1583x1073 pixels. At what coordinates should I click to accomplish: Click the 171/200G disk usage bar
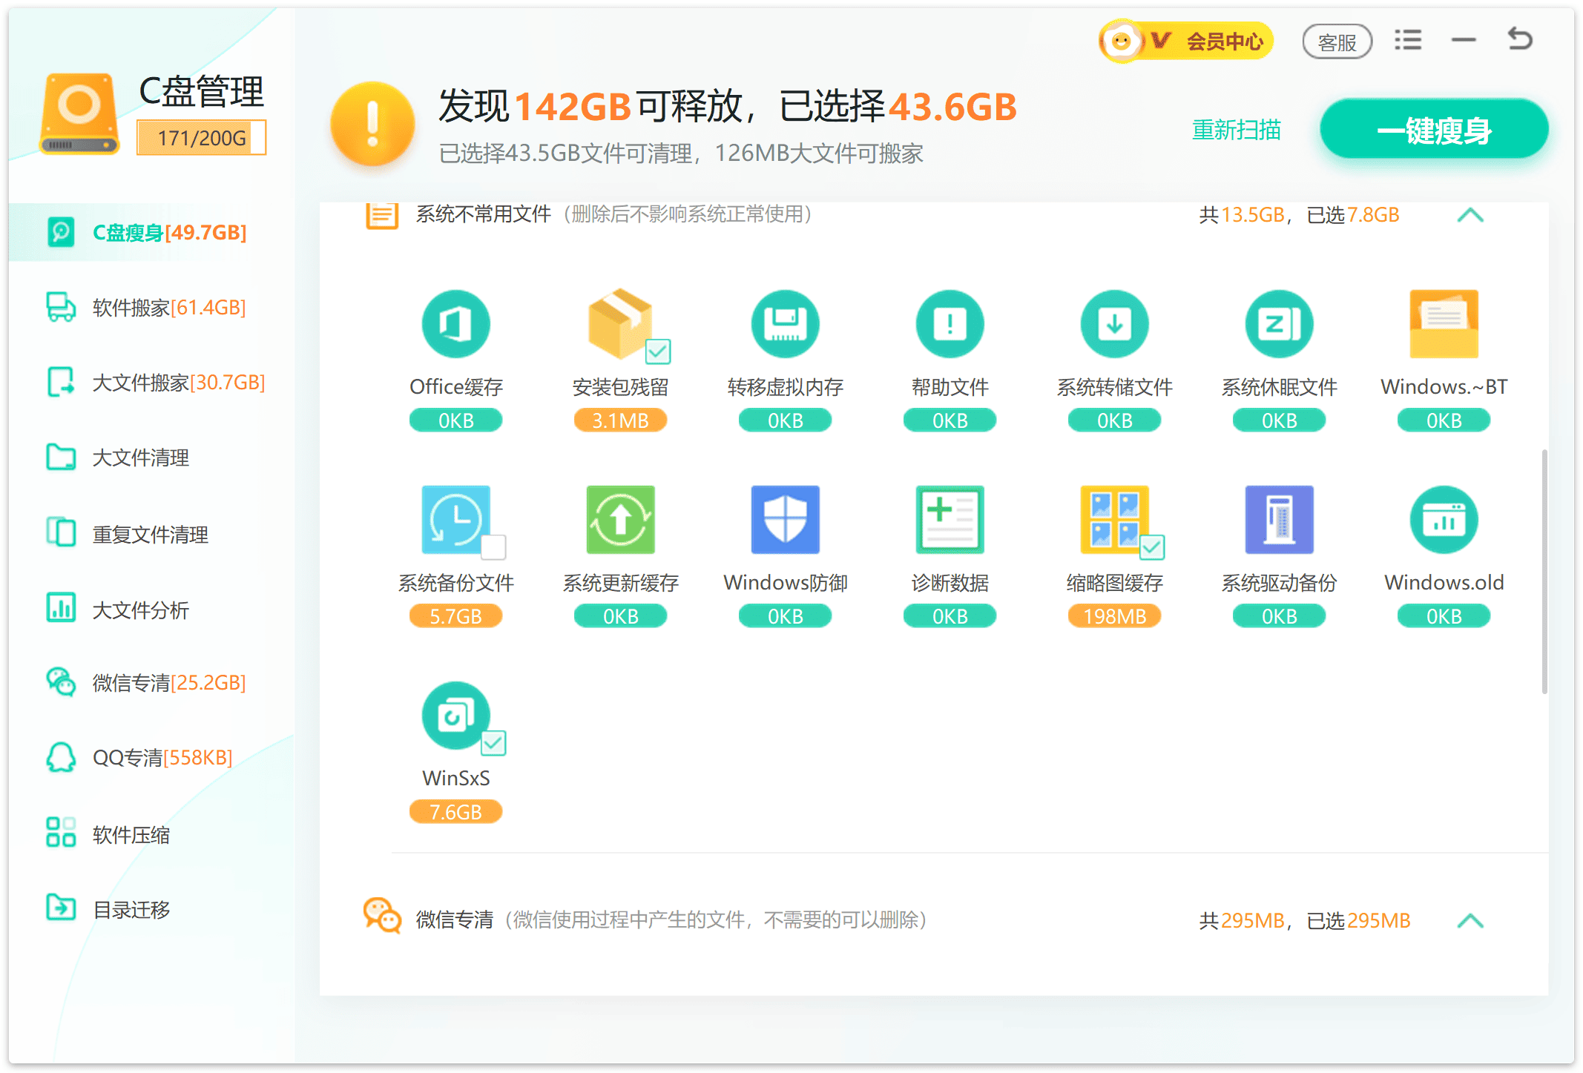click(201, 138)
